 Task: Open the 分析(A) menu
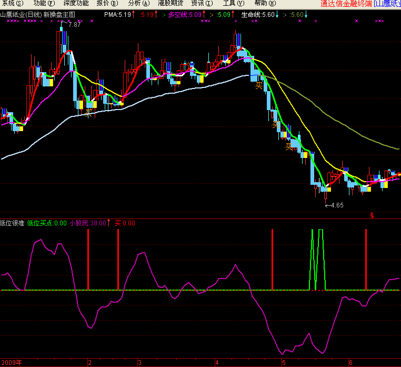[x=139, y=3]
